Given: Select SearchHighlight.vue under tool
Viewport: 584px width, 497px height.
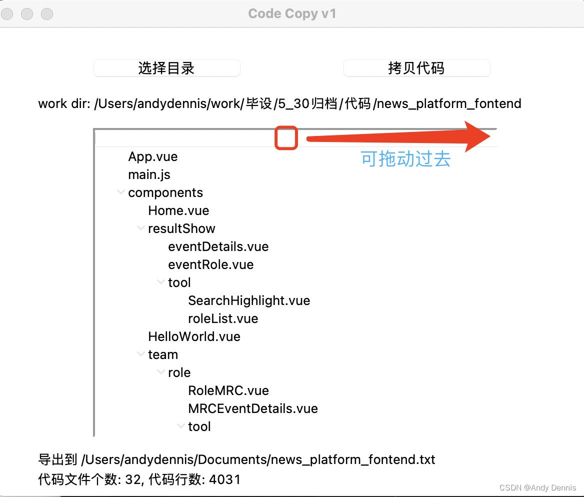Looking at the screenshot, I should 249,300.
